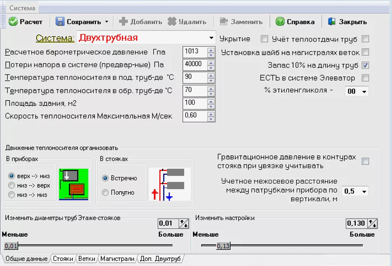Open the Сохранить dropdown arrow
Screen dimensions: 392x266
[x=106, y=22]
